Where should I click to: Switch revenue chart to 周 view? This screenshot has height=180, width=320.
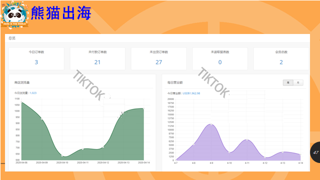pyautogui.click(x=288, y=82)
